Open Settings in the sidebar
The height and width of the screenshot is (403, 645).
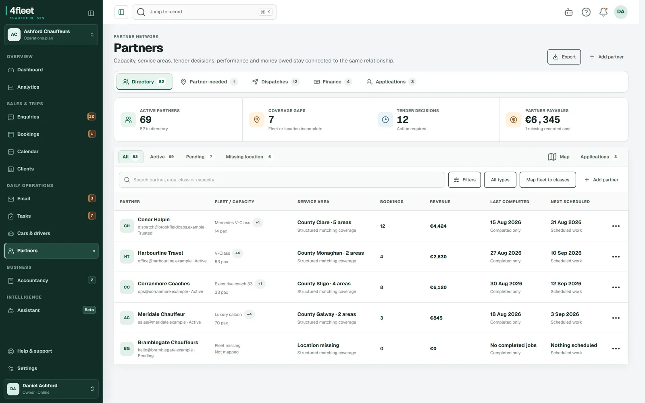tap(51, 368)
